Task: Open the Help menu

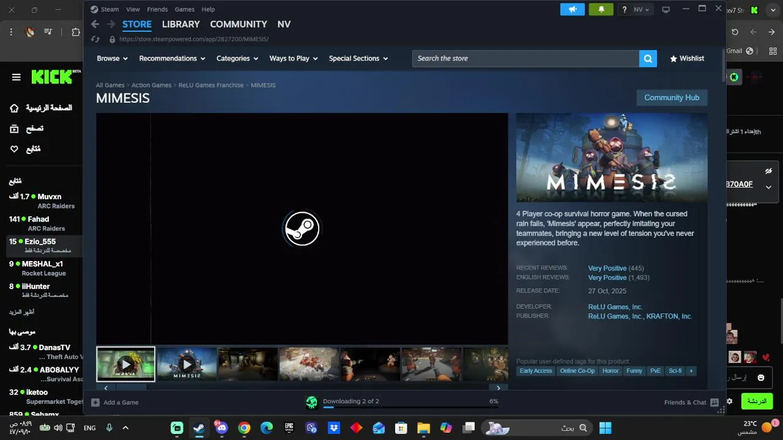Action: pyautogui.click(x=208, y=9)
